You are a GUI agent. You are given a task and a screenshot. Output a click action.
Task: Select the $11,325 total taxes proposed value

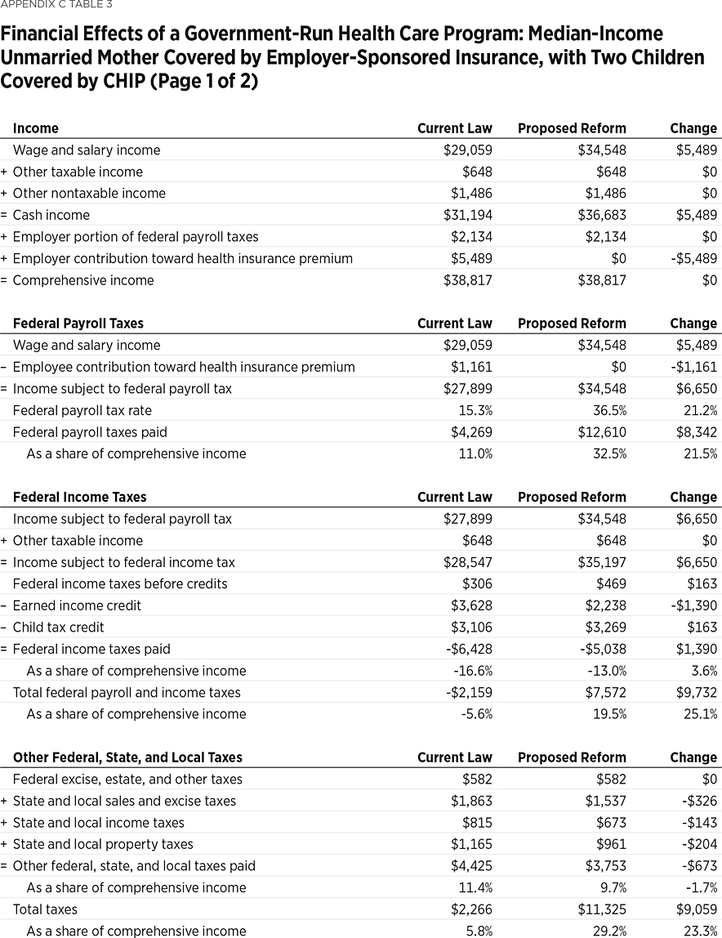pos(603,909)
